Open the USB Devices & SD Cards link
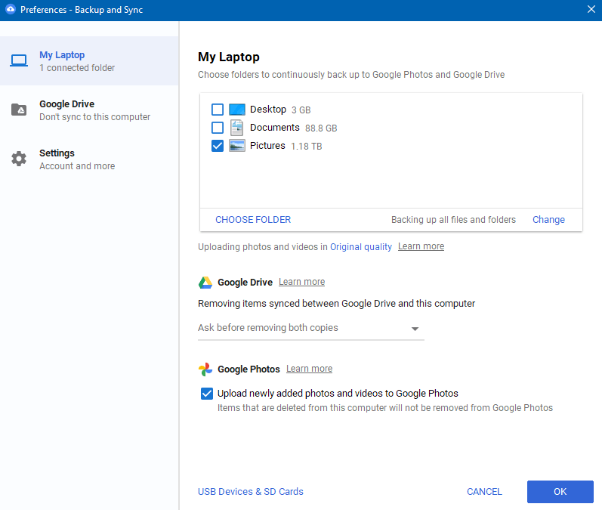The height and width of the screenshot is (510, 602). [x=251, y=492]
